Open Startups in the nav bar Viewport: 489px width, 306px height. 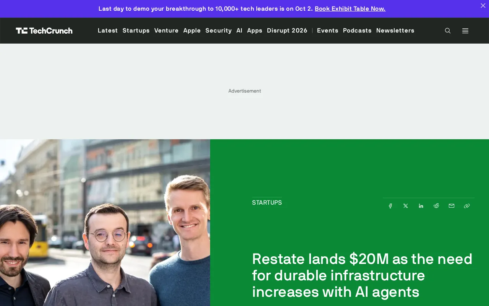click(136, 31)
